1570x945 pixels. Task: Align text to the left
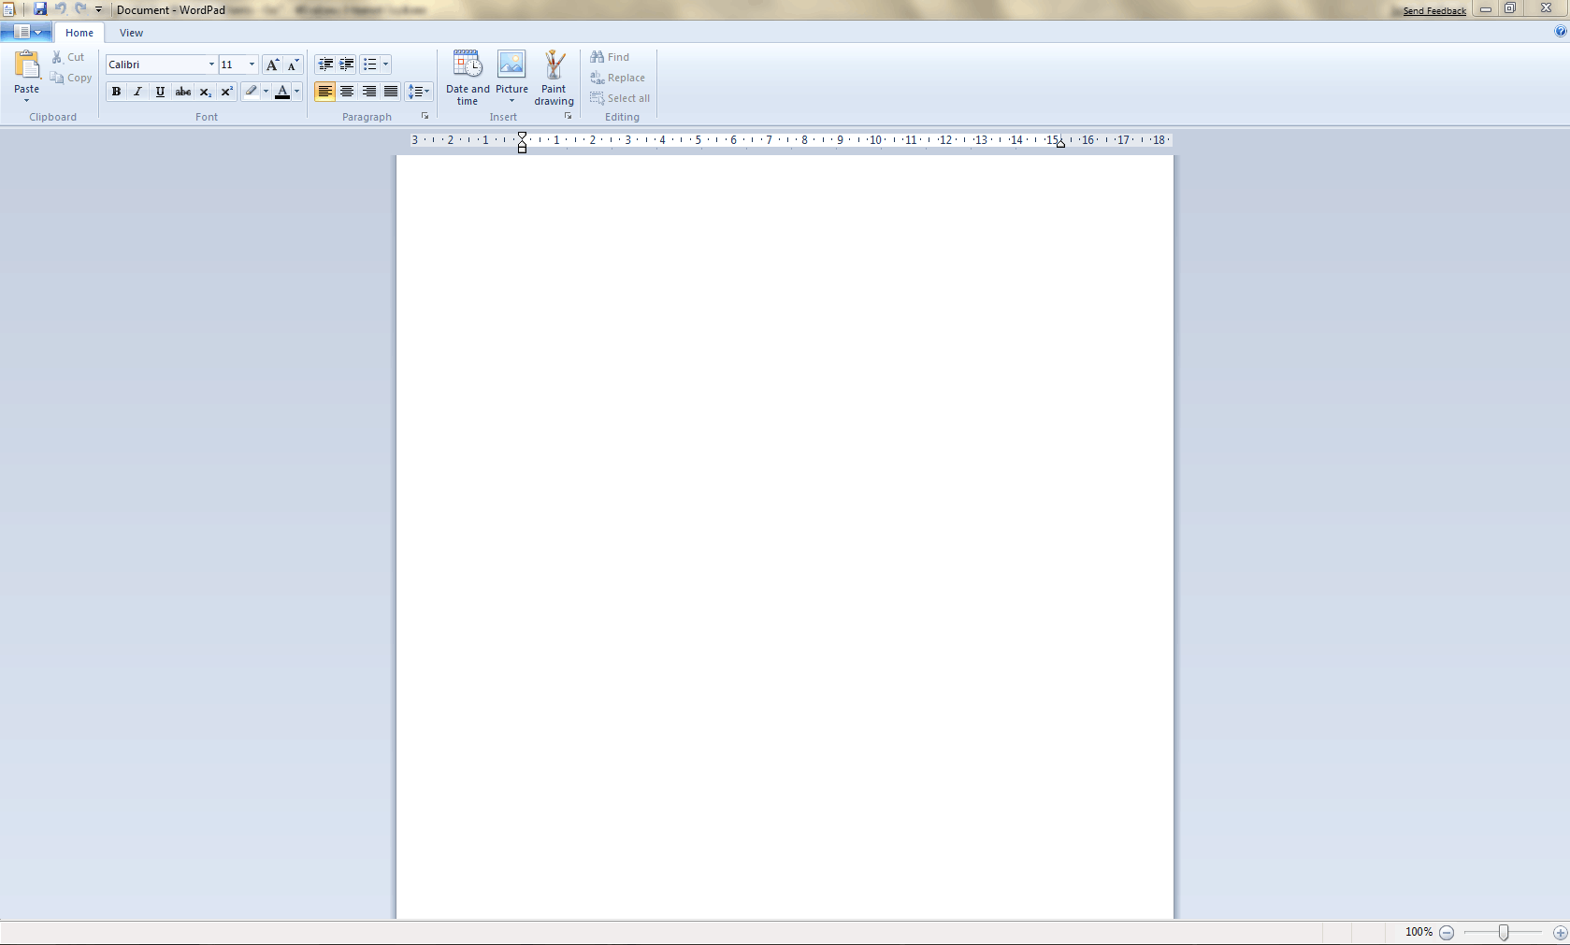(324, 92)
